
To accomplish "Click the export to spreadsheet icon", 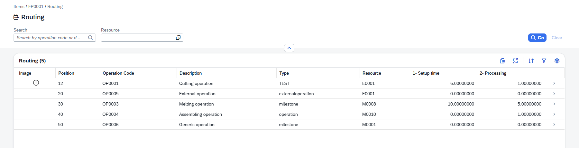I will click(x=502, y=61).
